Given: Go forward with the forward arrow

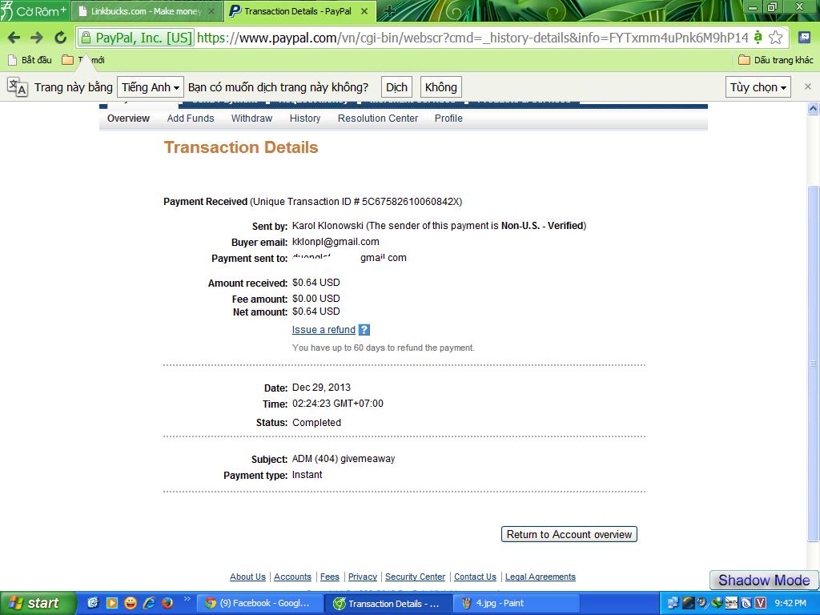Looking at the screenshot, I should [37, 38].
